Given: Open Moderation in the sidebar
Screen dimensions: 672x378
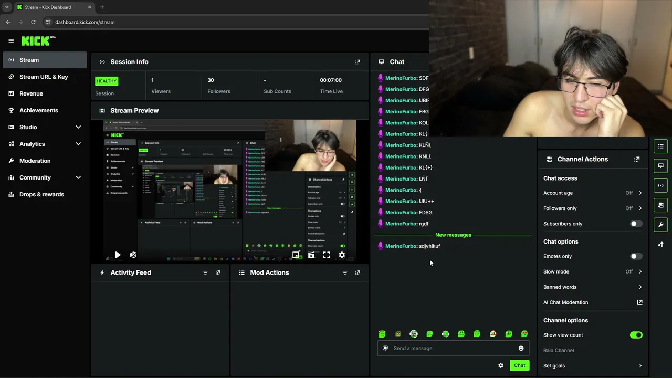Looking at the screenshot, I should [45, 161].
